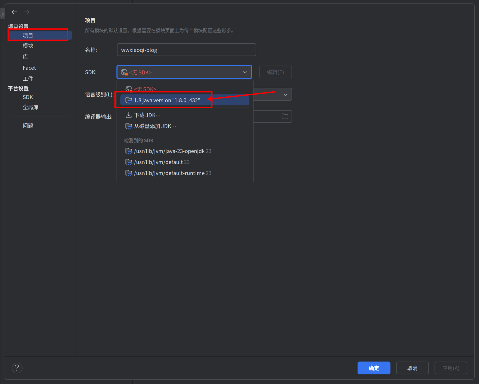Click 从磁盘添加 JDK option
479x384 pixels.
(x=155, y=126)
